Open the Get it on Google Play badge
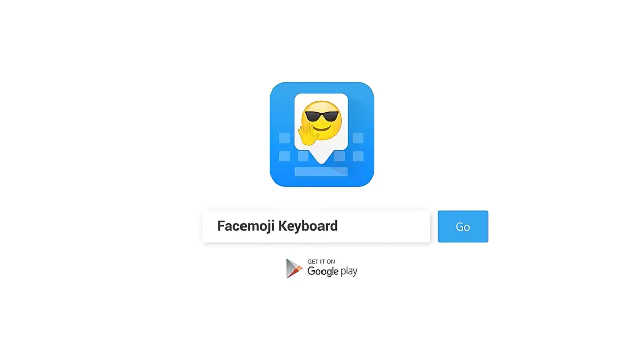Viewport: 644px width, 362px height. coord(322,268)
